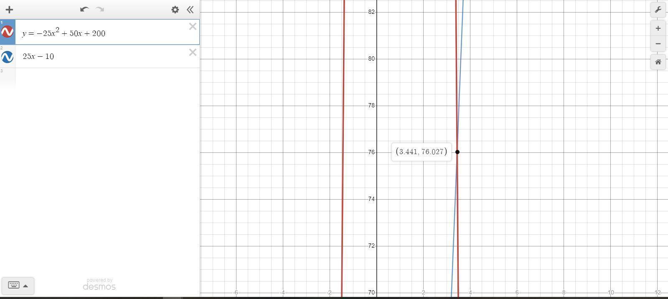Viewport: 668px width, 299px height.
Task: Show the on-screen keyboard
Action: click(13, 285)
